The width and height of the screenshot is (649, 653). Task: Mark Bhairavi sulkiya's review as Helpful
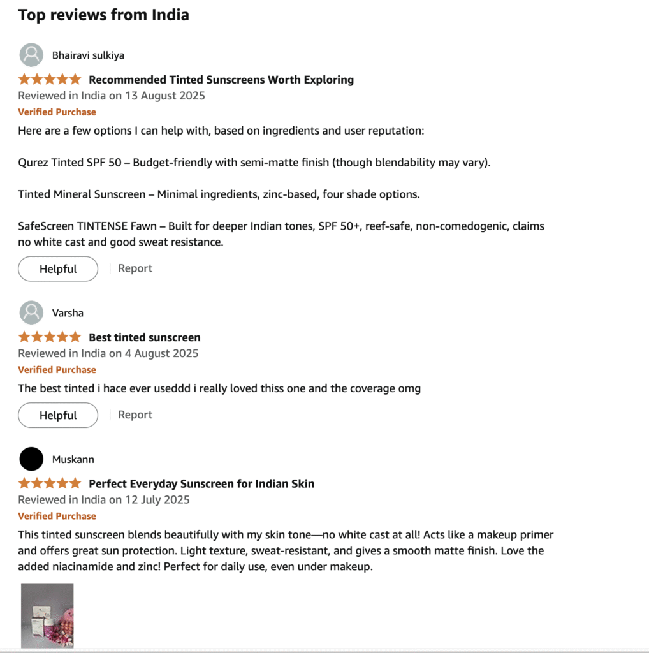[x=58, y=268]
